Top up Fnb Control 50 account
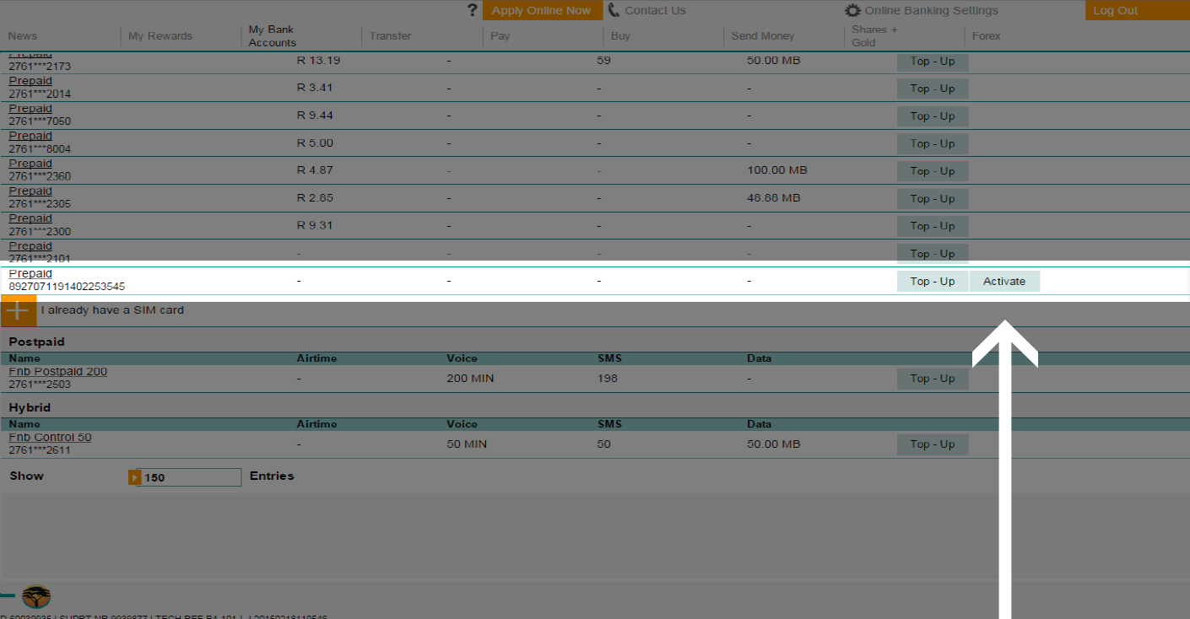This screenshot has width=1190, height=619. point(933,444)
